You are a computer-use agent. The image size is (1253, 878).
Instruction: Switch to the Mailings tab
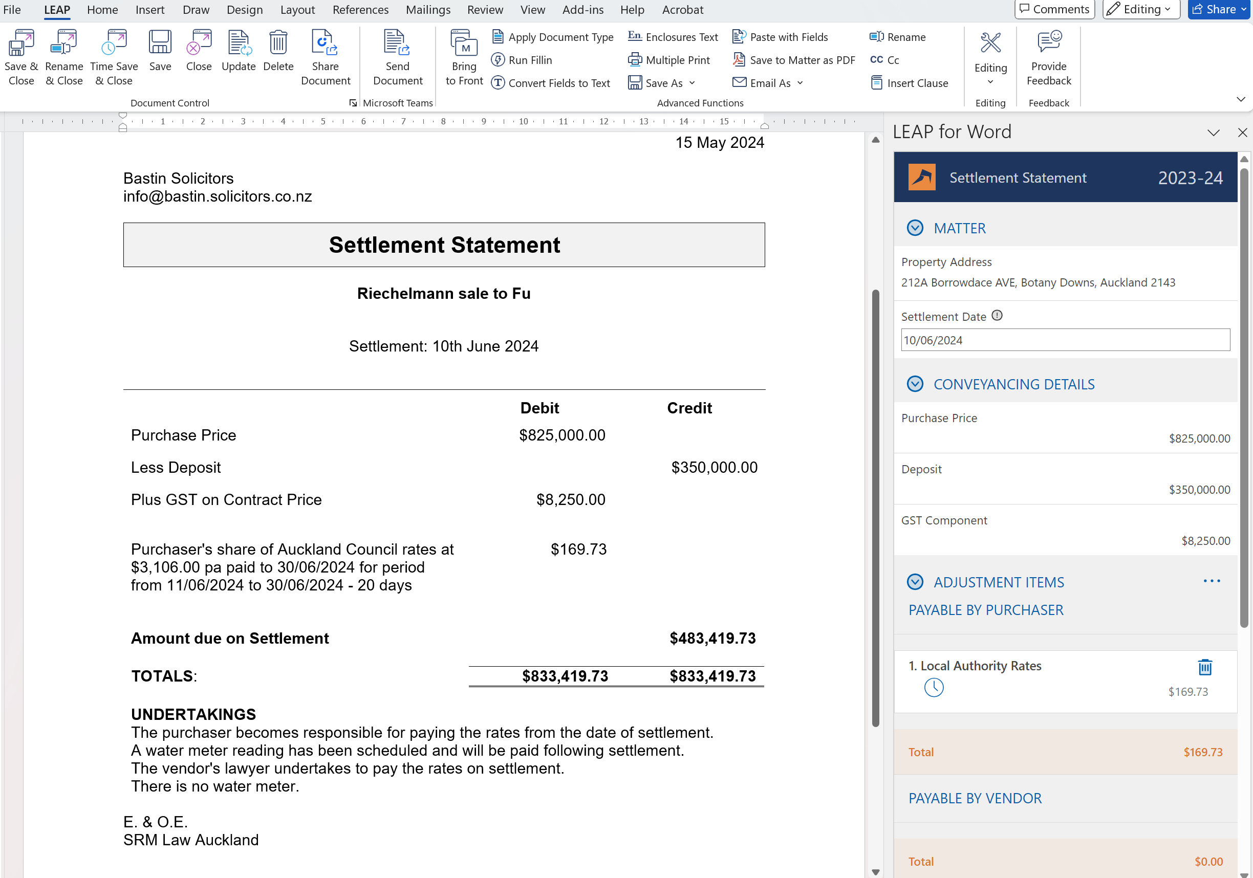point(428,9)
